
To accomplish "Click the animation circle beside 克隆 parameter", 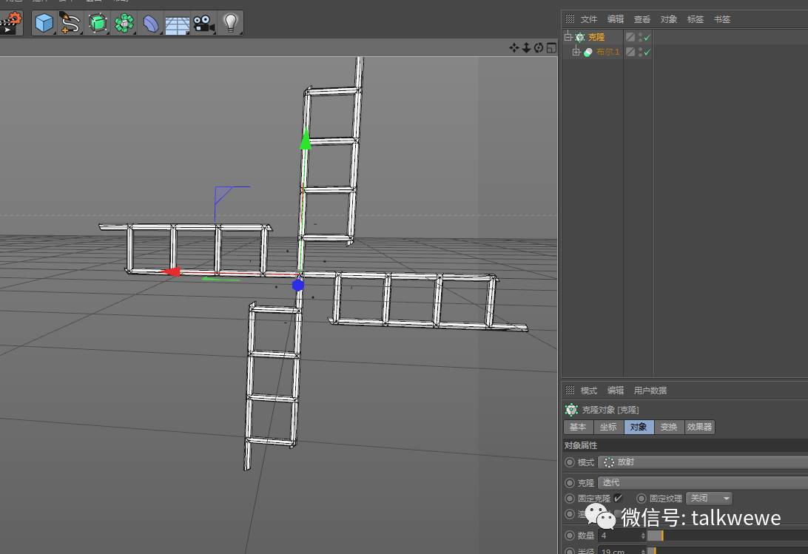I will pyautogui.click(x=570, y=483).
